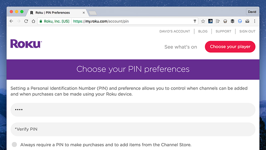This screenshot has height=150, width=266.
Task: Reload the Roku PIN page
Action: (x=26, y=21)
